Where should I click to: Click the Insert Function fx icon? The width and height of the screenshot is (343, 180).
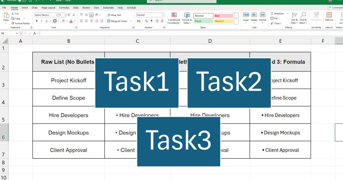coord(35,33)
